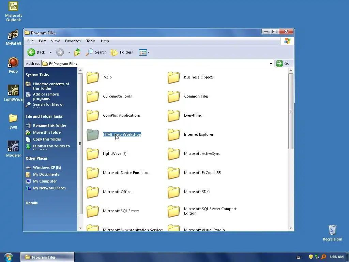Open My Network Places link
The image size is (349, 262).
(46, 188)
